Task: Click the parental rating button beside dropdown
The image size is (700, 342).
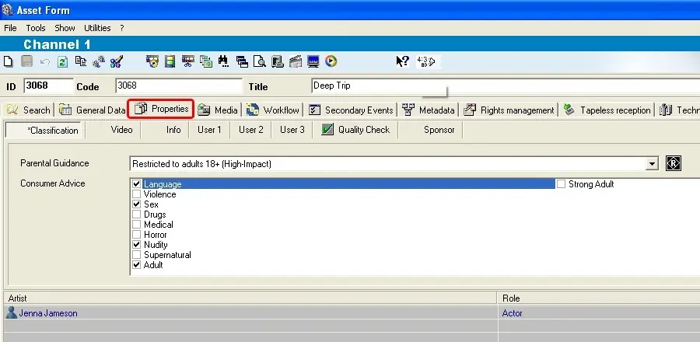Action: click(x=674, y=164)
